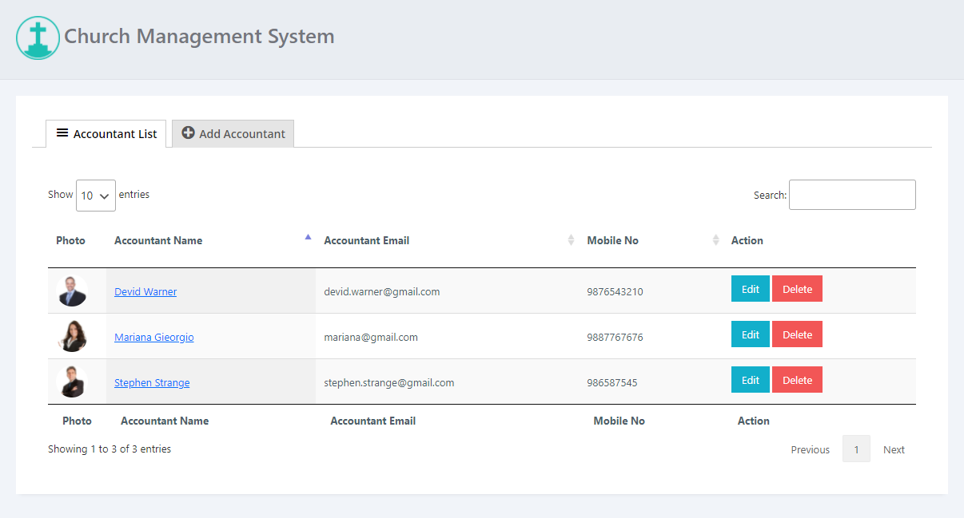
Task: Click Mariana Gieorgio's profile photo
Action: tap(72, 337)
